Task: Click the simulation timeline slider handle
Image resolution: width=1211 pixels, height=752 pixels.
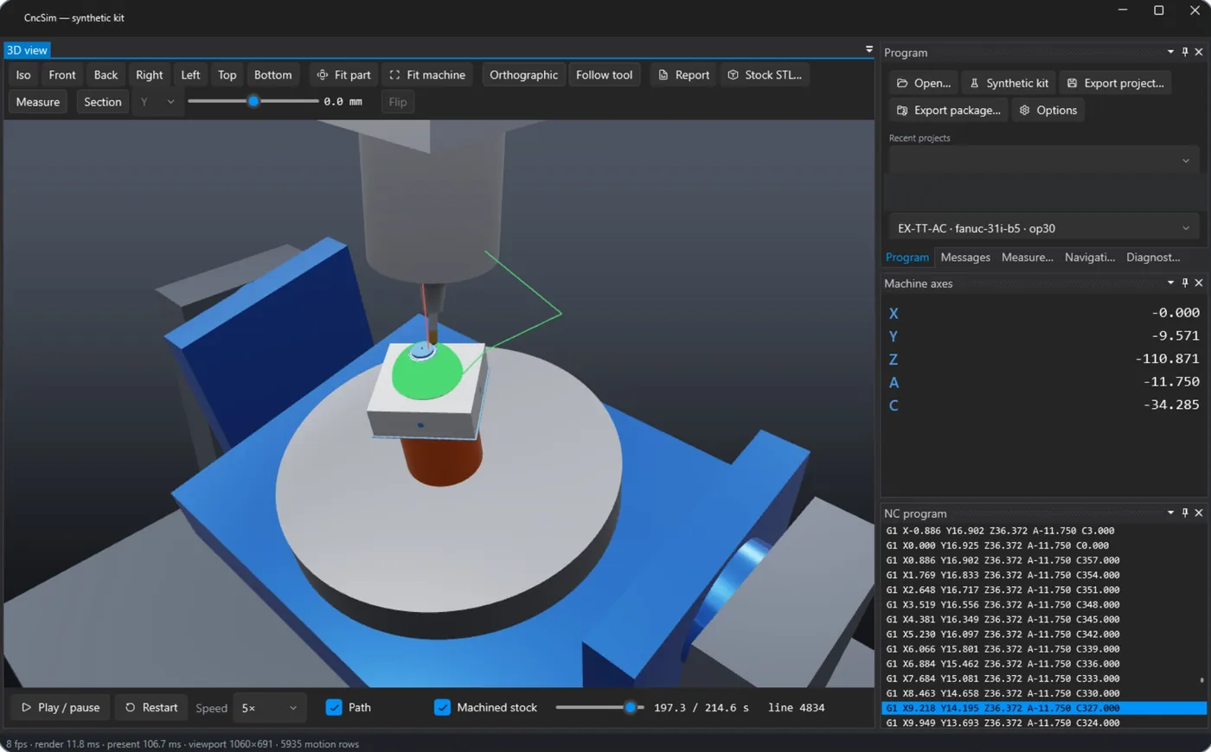Action: (631, 707)
